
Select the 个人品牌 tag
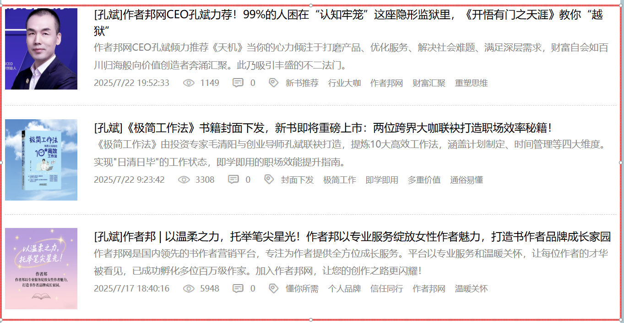[345, 288]
